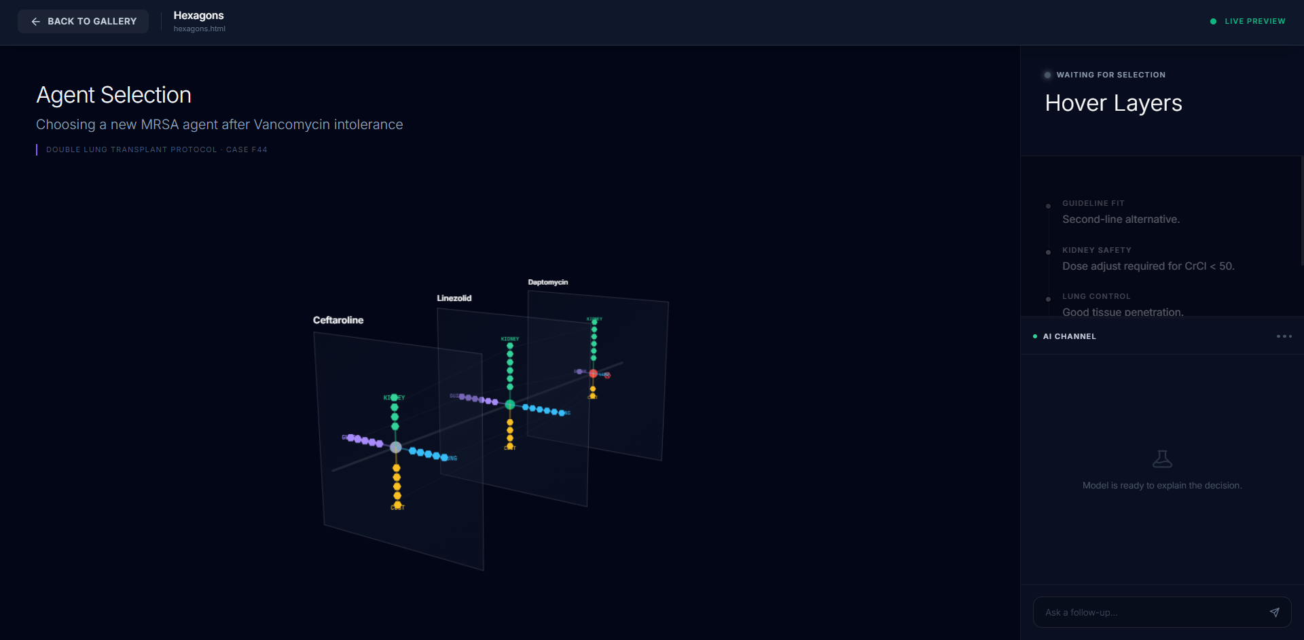Click a purple GUIDE hexagon on the Ceftaroline axis

click(365, 440)
